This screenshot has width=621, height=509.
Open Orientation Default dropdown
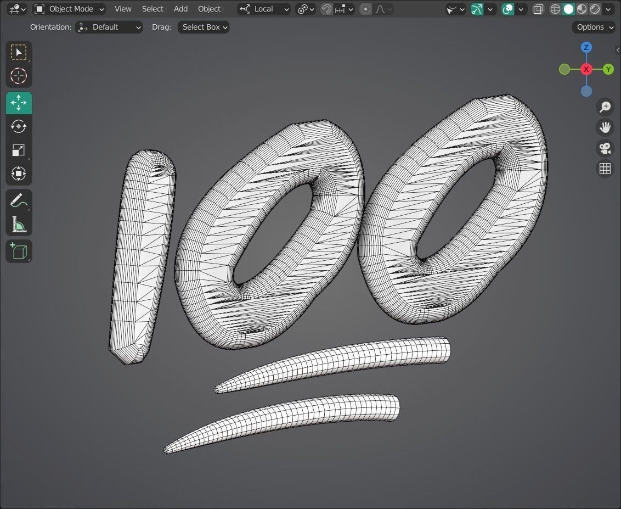pos(109,27)
